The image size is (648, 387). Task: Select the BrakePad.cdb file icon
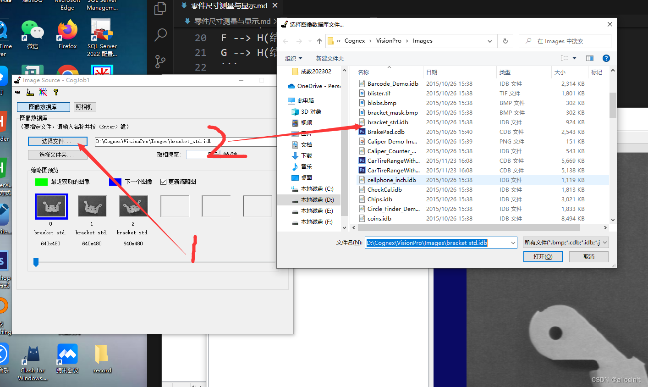(362, 132)
